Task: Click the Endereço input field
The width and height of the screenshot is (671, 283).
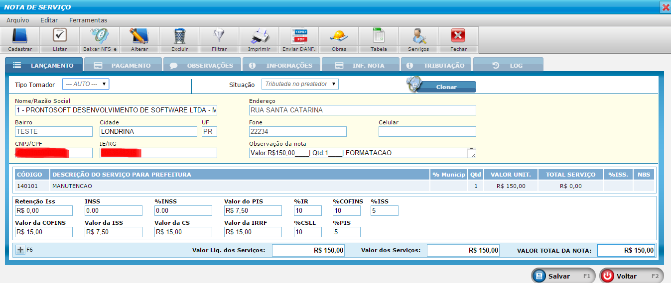Action: tap(363, 110)
